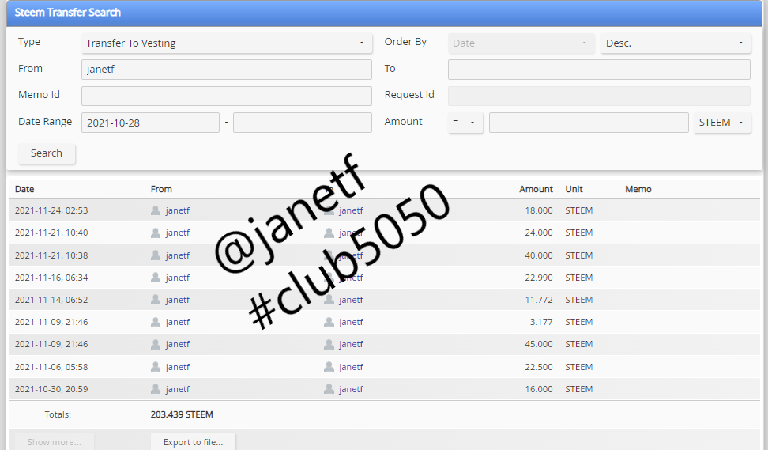
Task: Open the Amount comparison operator dropdown
Action: (465, 123)
